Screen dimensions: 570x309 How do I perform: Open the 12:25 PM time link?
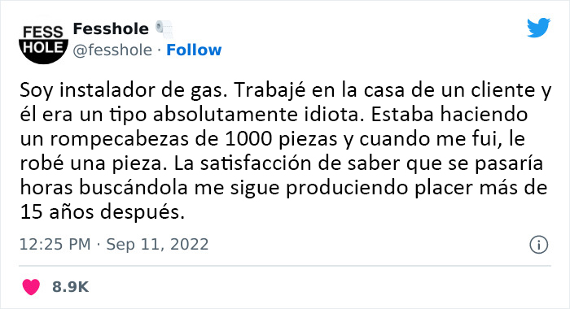pos(55,245)
